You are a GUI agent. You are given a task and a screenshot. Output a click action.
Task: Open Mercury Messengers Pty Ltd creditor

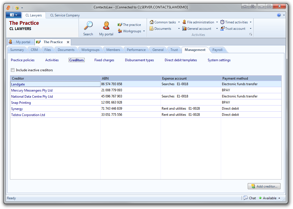tap(32, 90)
